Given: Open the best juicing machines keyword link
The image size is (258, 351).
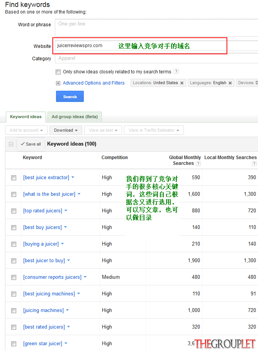Looking at the screenshot, I should coord(49,294).
